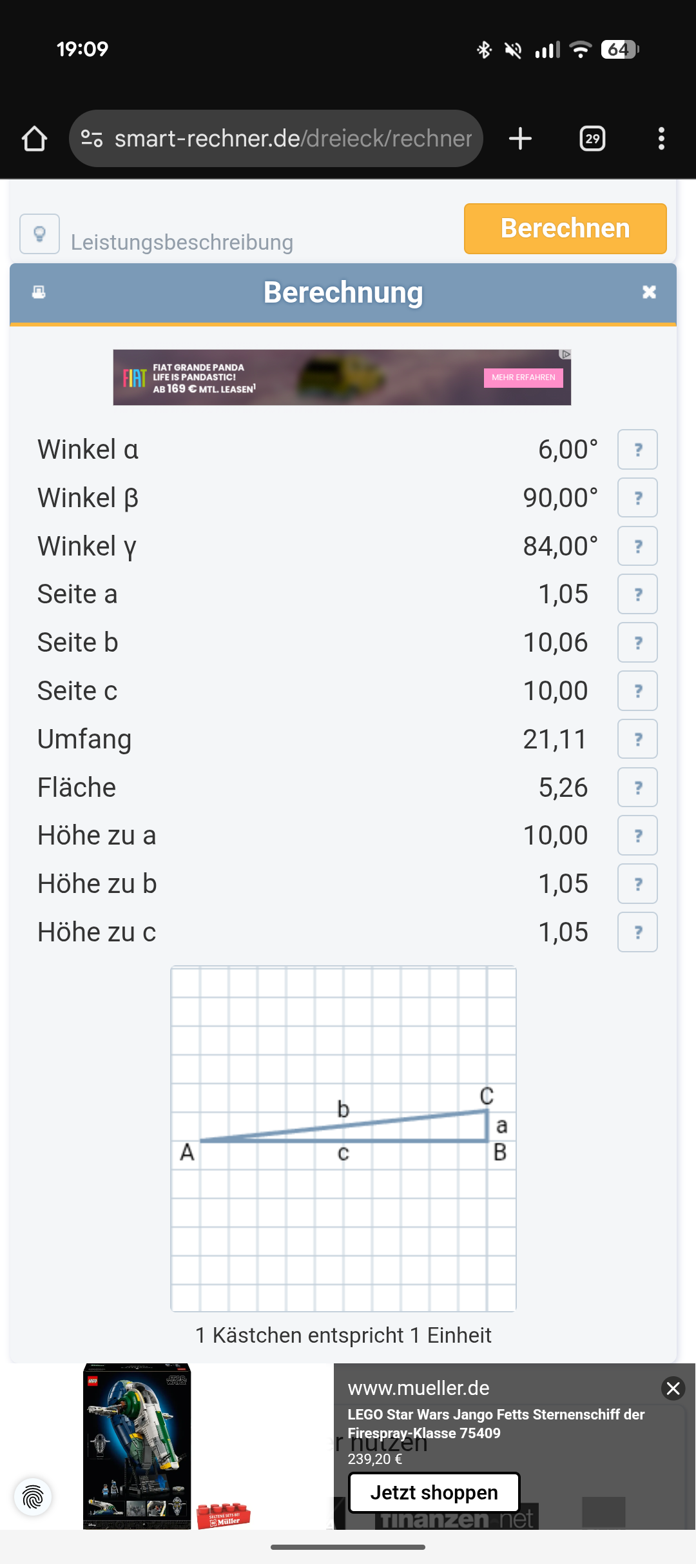This screenshot has width=696, height=1564.
Task: Open site info icon in address bar
Action: click(92, 139)
